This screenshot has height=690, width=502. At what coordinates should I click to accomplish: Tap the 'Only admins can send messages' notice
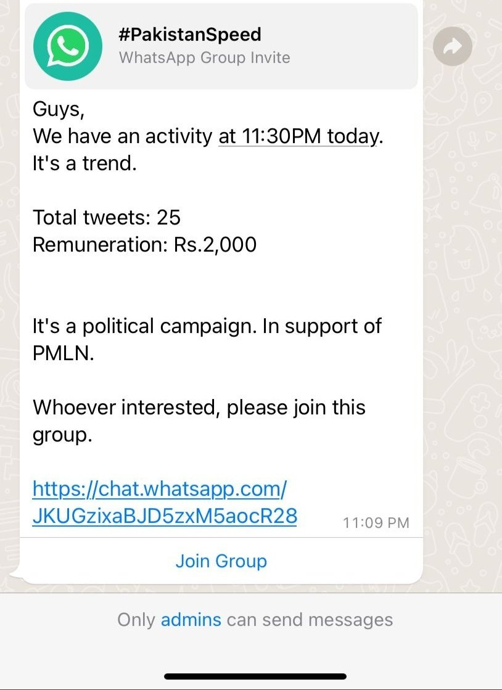pyautogui.click(x=255, y=620)
